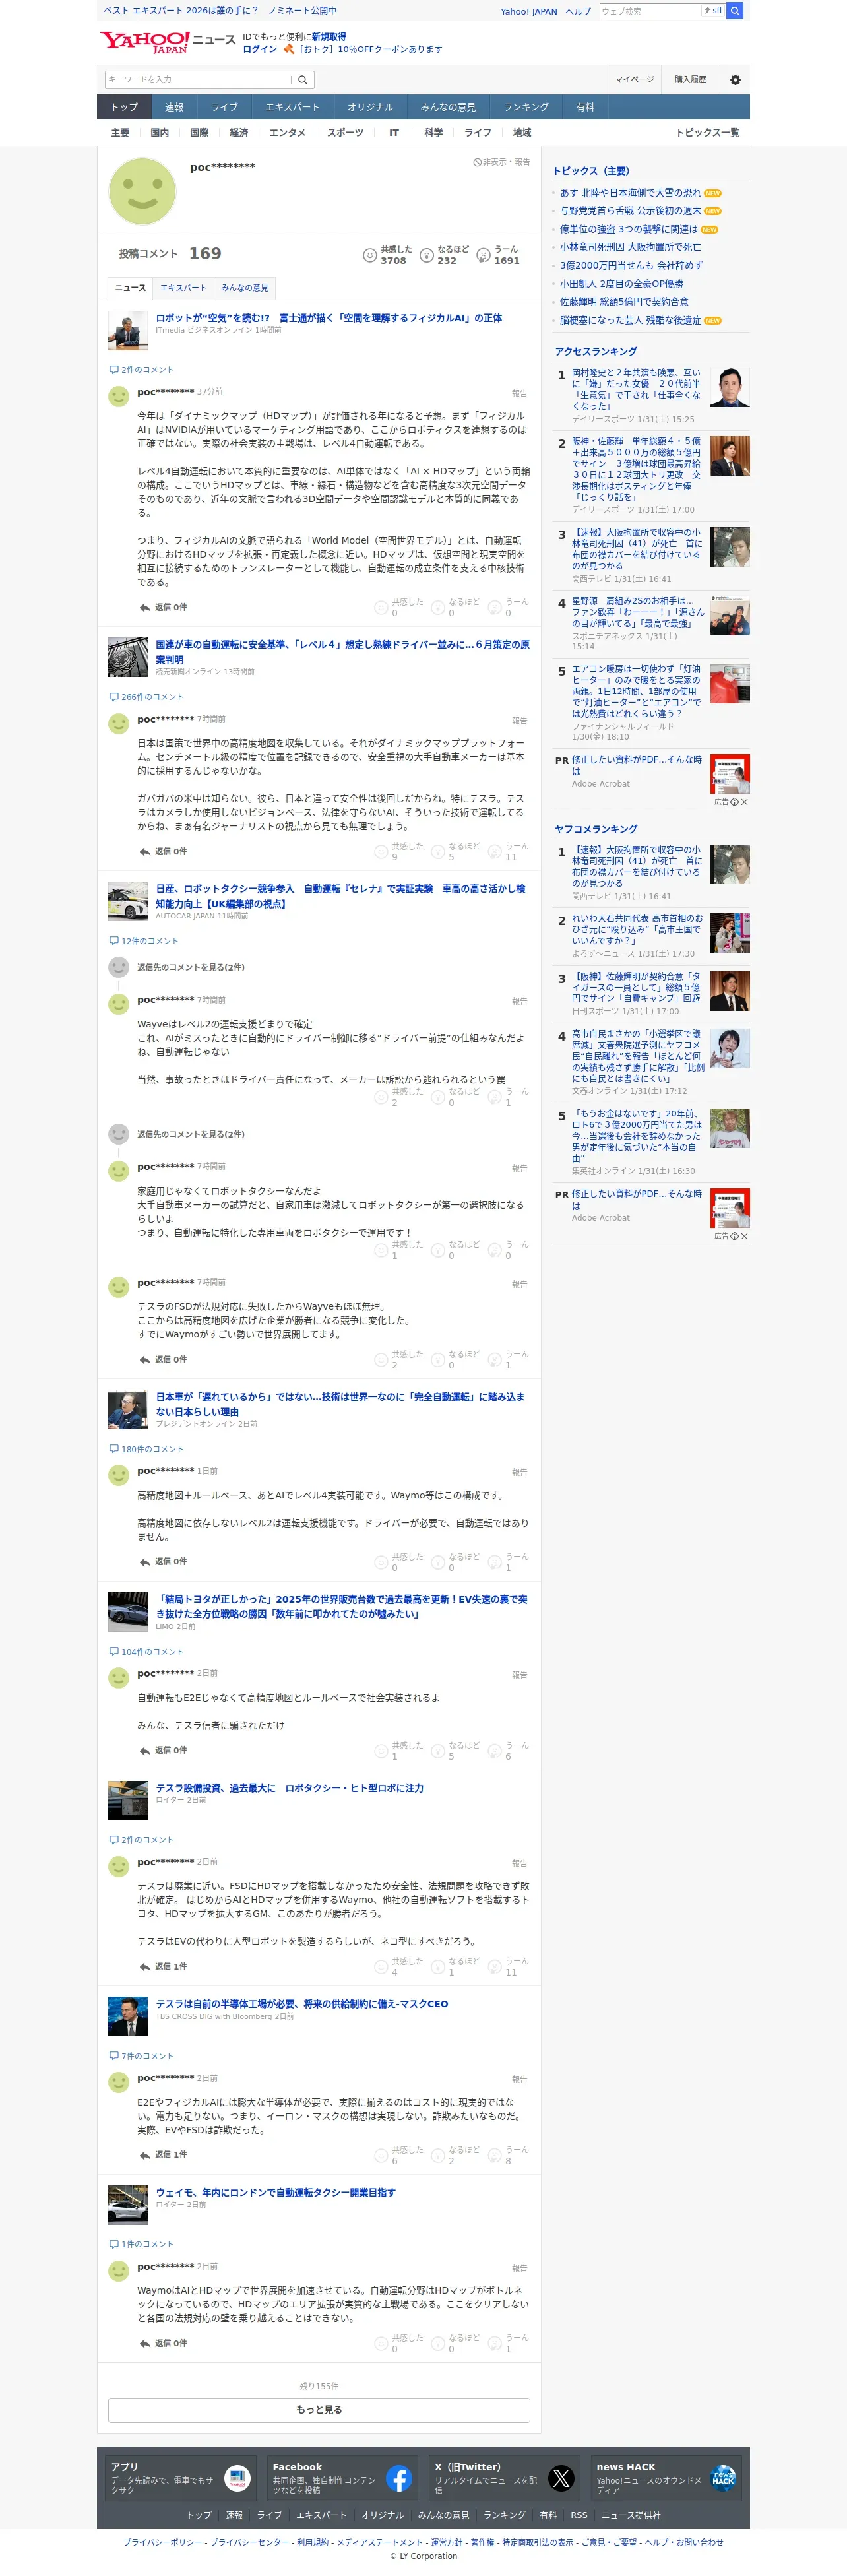Click thumbnail of エアコン暖房 ranking article
This screenshot has width=847, height=2576.
pos(730,684)
